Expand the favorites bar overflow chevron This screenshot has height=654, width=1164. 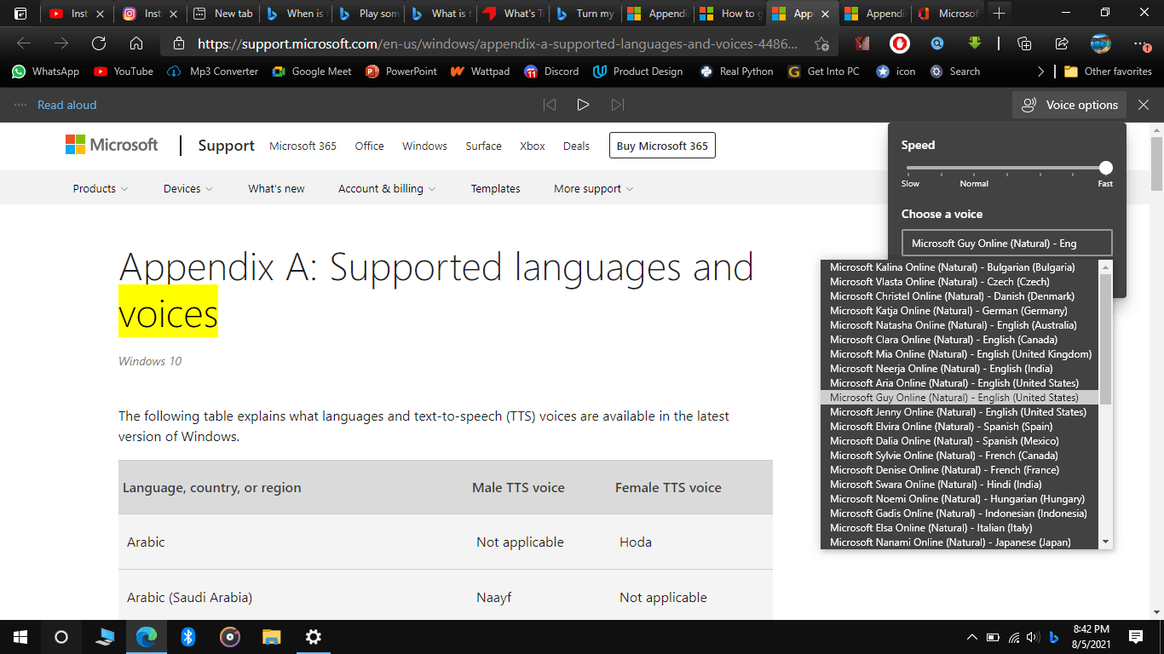point(1040,72)
